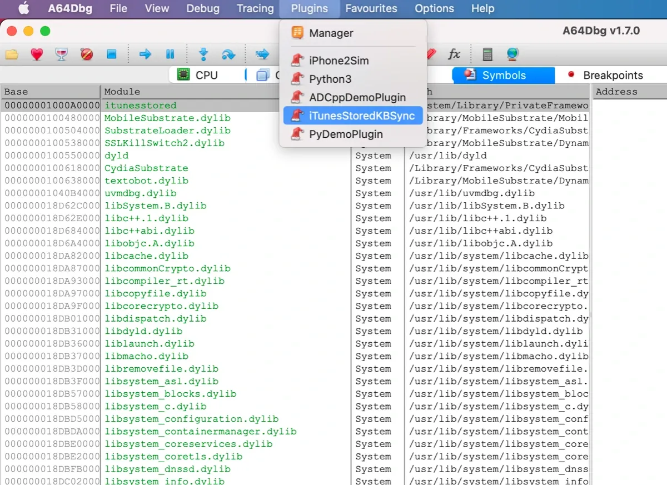Click the blue stop square icon
This screenshot has height=485, width=667.
coord(112,54)
